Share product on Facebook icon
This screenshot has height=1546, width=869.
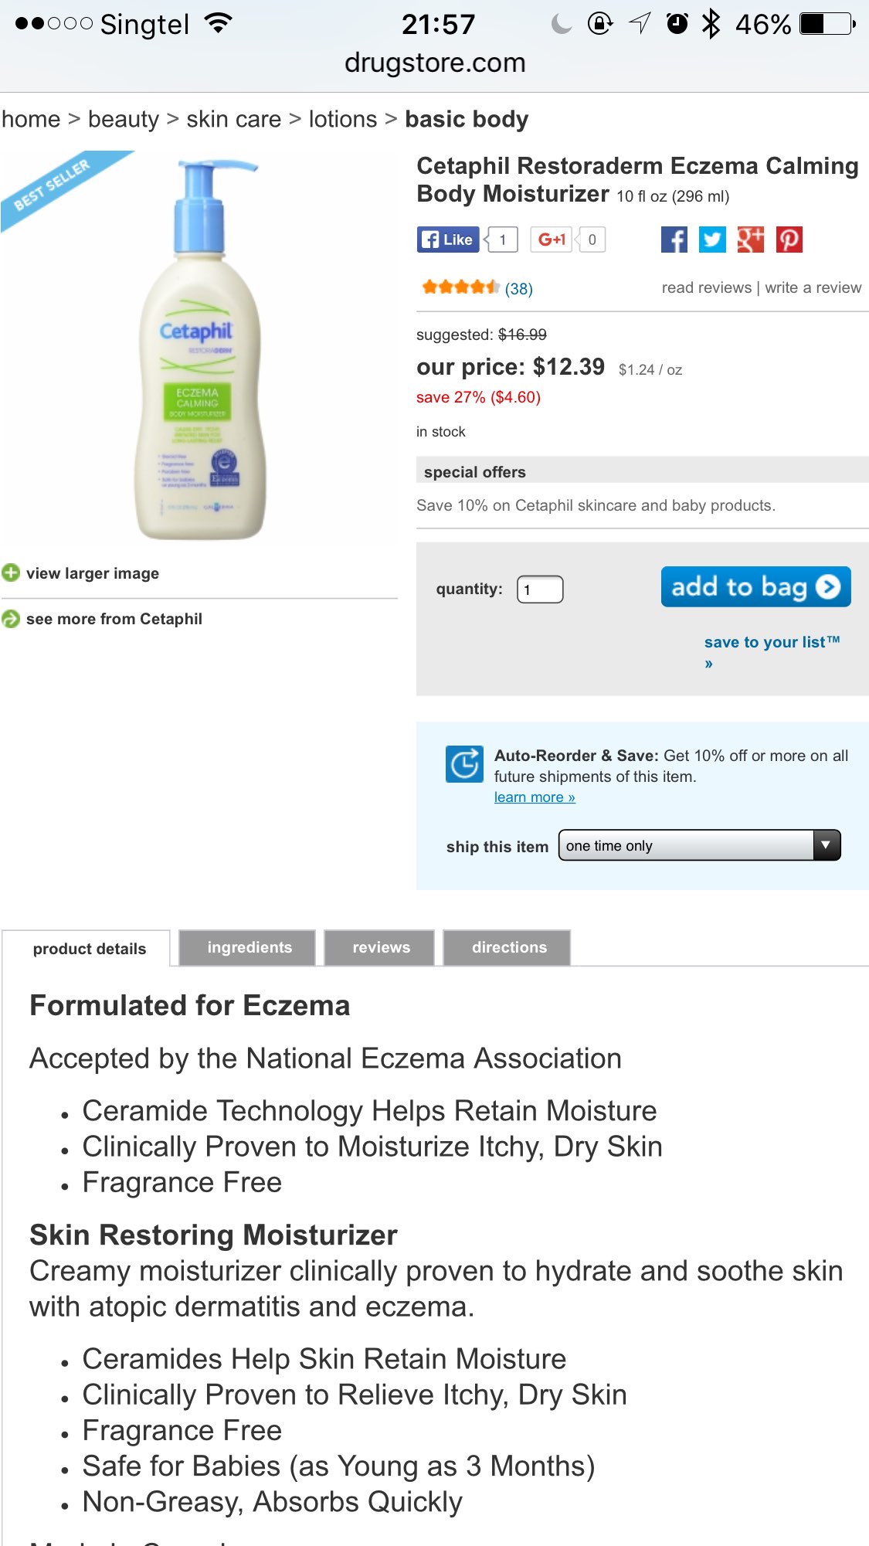674,240
